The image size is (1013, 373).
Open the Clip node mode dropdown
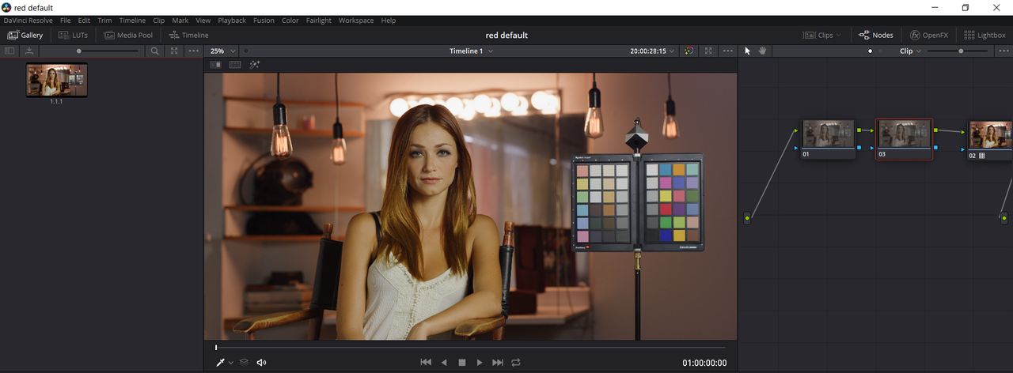click(911, 51)
